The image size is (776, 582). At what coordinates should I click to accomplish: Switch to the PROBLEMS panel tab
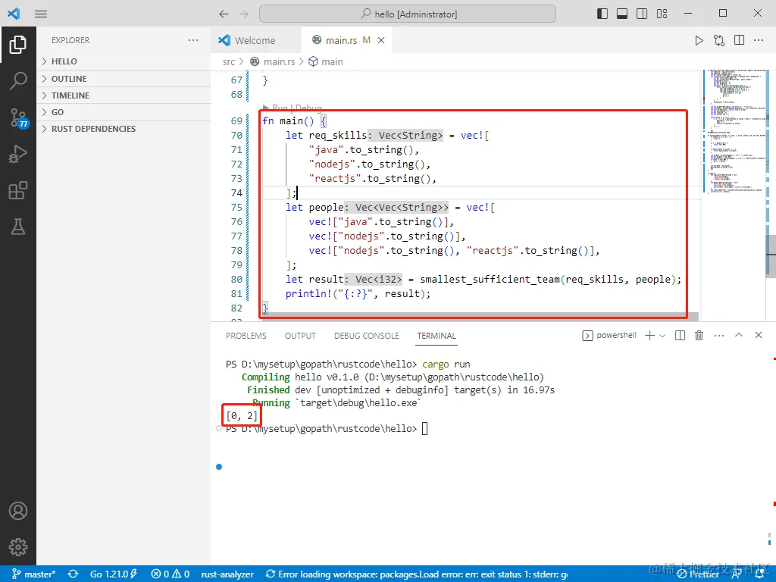246,336
